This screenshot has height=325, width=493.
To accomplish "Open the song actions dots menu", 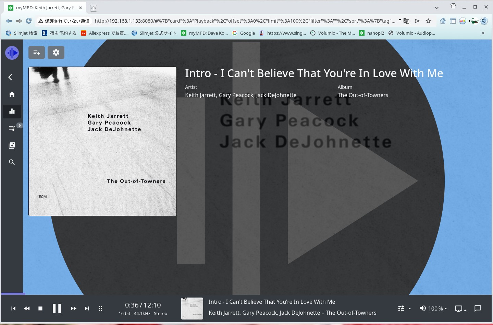I will (100, 309).
